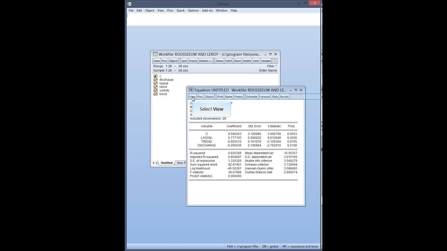The width and height of the screenshot is (447, 251).
Task: Open Object in the Equation toolbar
Action: tap(209, 97)
